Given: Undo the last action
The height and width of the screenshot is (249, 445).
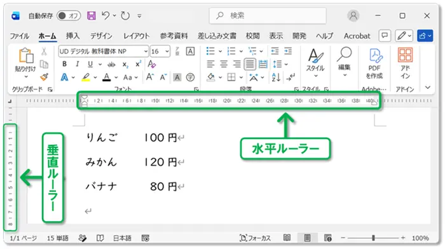Looking at the screenshot, I should pos(106,15).
